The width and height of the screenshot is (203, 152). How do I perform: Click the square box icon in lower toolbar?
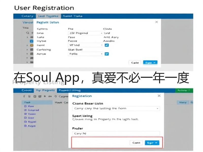click(35, 97)
